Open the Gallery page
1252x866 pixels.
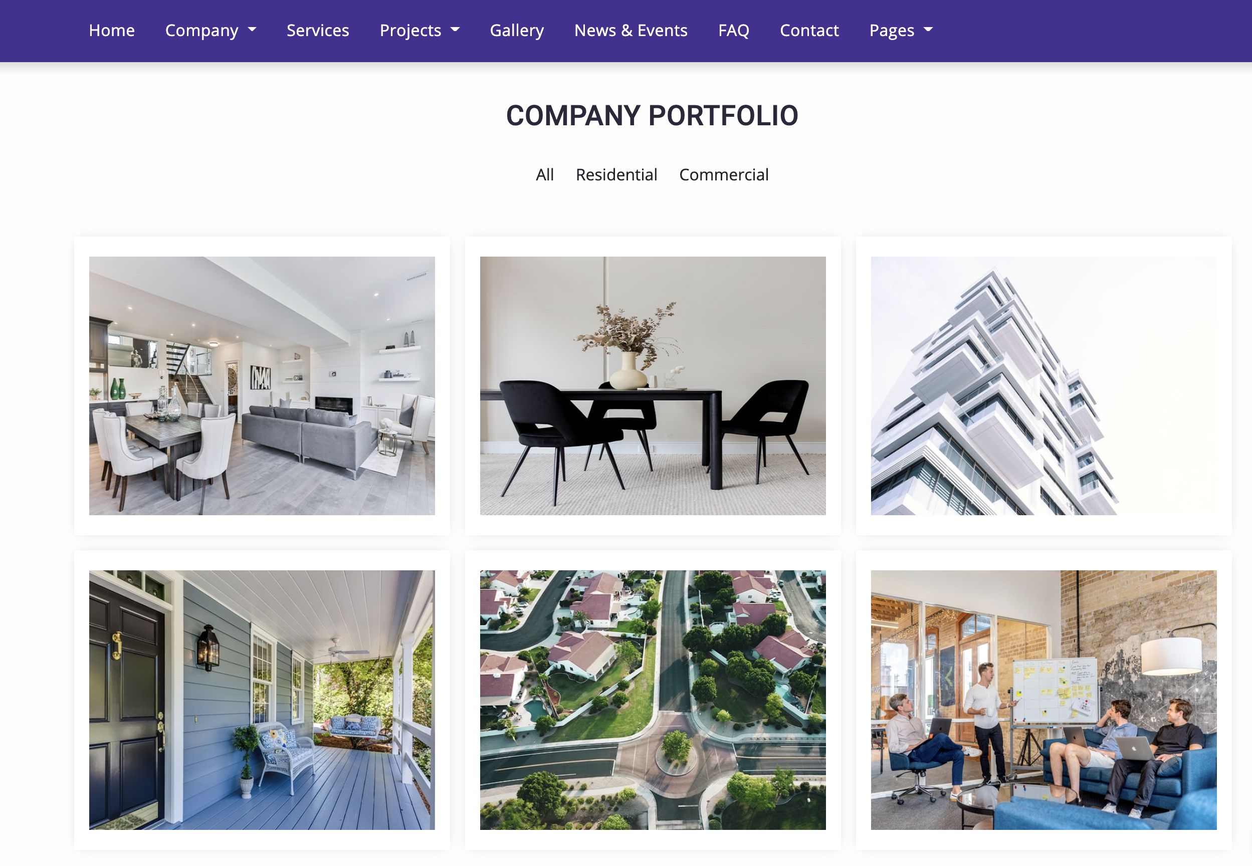[x=517, y=31]
